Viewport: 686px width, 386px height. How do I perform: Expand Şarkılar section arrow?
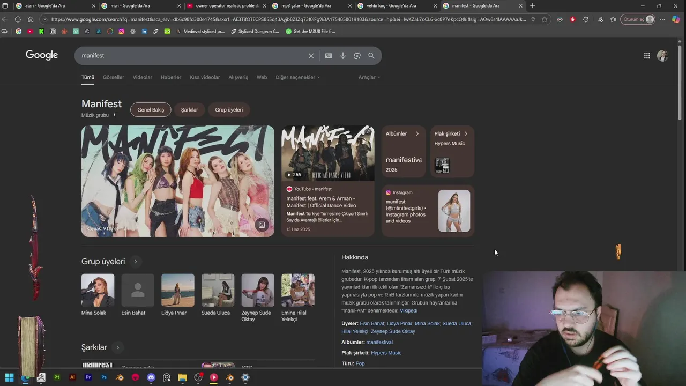point(117,347)
